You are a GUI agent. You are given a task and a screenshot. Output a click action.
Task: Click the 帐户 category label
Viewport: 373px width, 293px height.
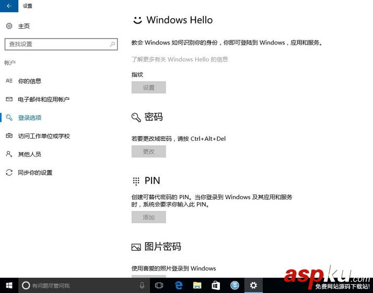click(x=10, y=63)
